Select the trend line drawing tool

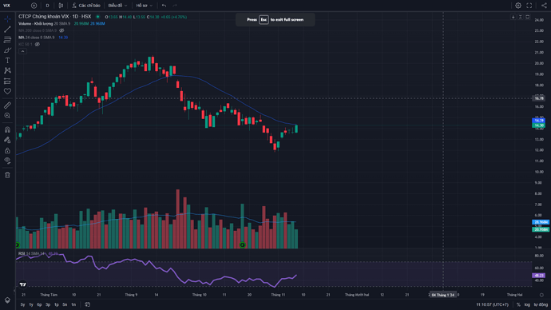point(7,30)
